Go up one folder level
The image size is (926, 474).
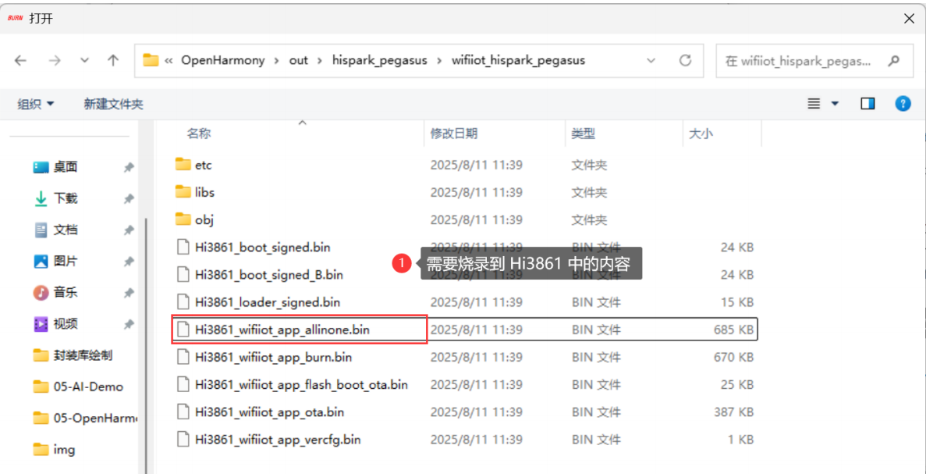coord(113,60)
